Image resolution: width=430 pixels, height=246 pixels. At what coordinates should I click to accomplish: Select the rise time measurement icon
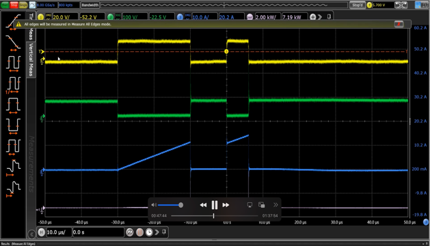[13, 23]
